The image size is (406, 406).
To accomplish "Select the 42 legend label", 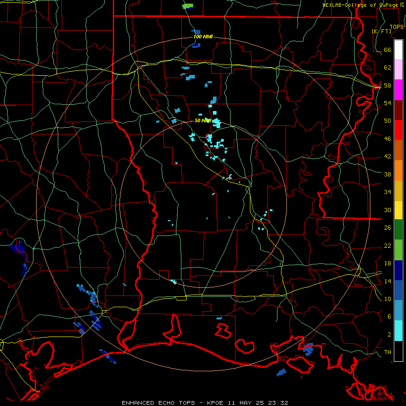I will 388,156.
